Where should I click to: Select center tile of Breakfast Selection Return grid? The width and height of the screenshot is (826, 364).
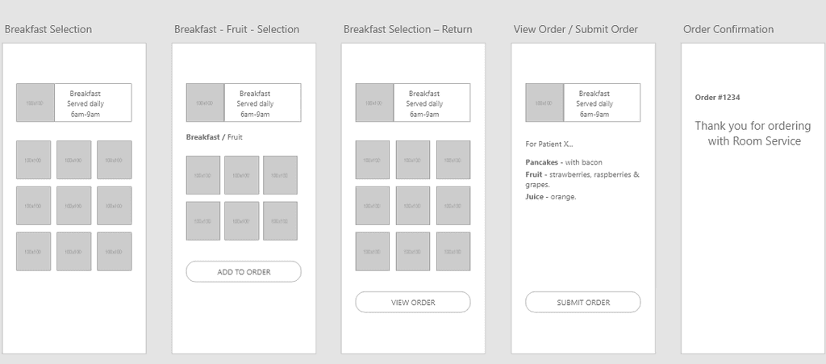[x=413, y=206]
